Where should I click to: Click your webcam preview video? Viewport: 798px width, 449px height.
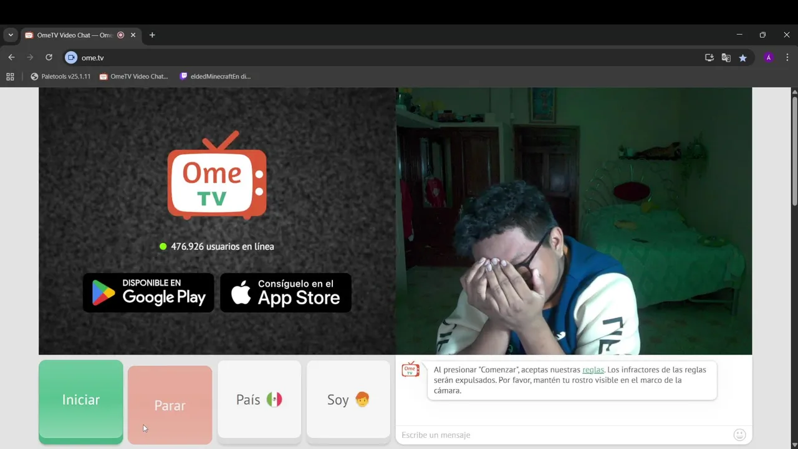point(574,221)
